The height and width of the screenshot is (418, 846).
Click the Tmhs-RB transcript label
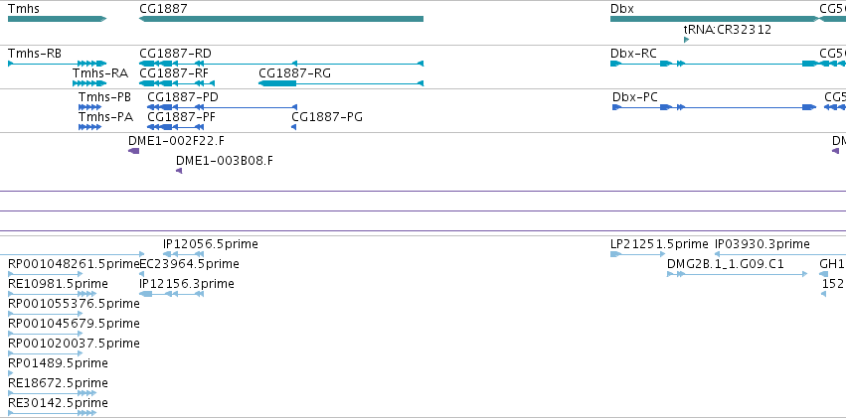pos(35,54)
